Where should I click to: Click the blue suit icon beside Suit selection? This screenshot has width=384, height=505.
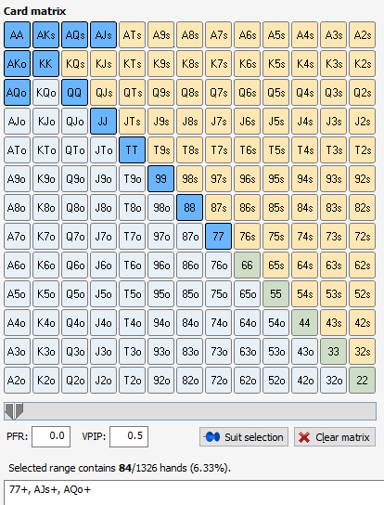point(212,437)
